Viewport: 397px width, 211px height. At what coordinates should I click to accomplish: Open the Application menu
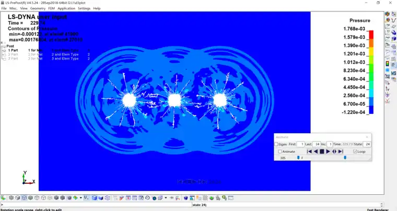coord(66,8)
